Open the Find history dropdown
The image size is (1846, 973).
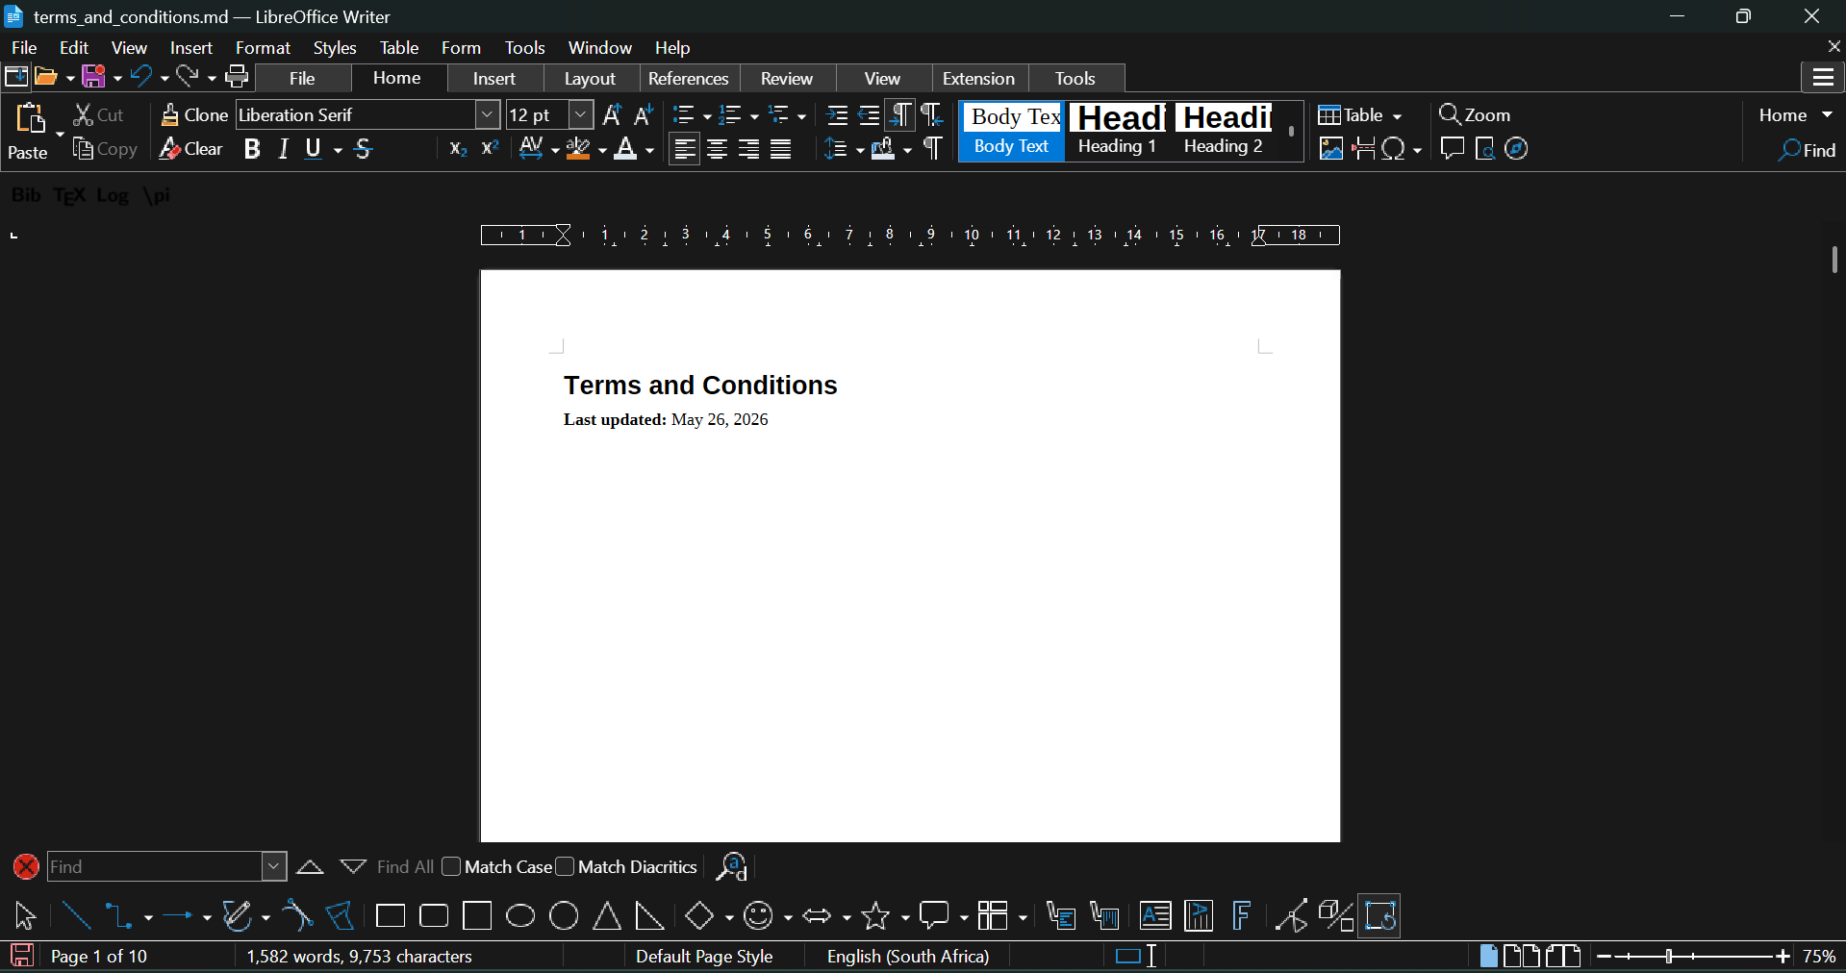(x=274, y=867)
